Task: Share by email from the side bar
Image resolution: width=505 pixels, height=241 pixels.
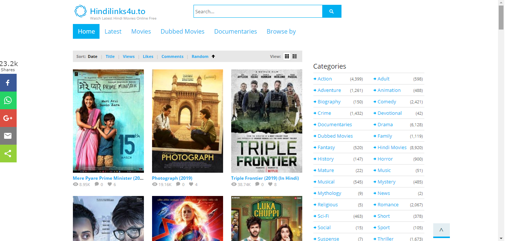Action: click(8, 136)
